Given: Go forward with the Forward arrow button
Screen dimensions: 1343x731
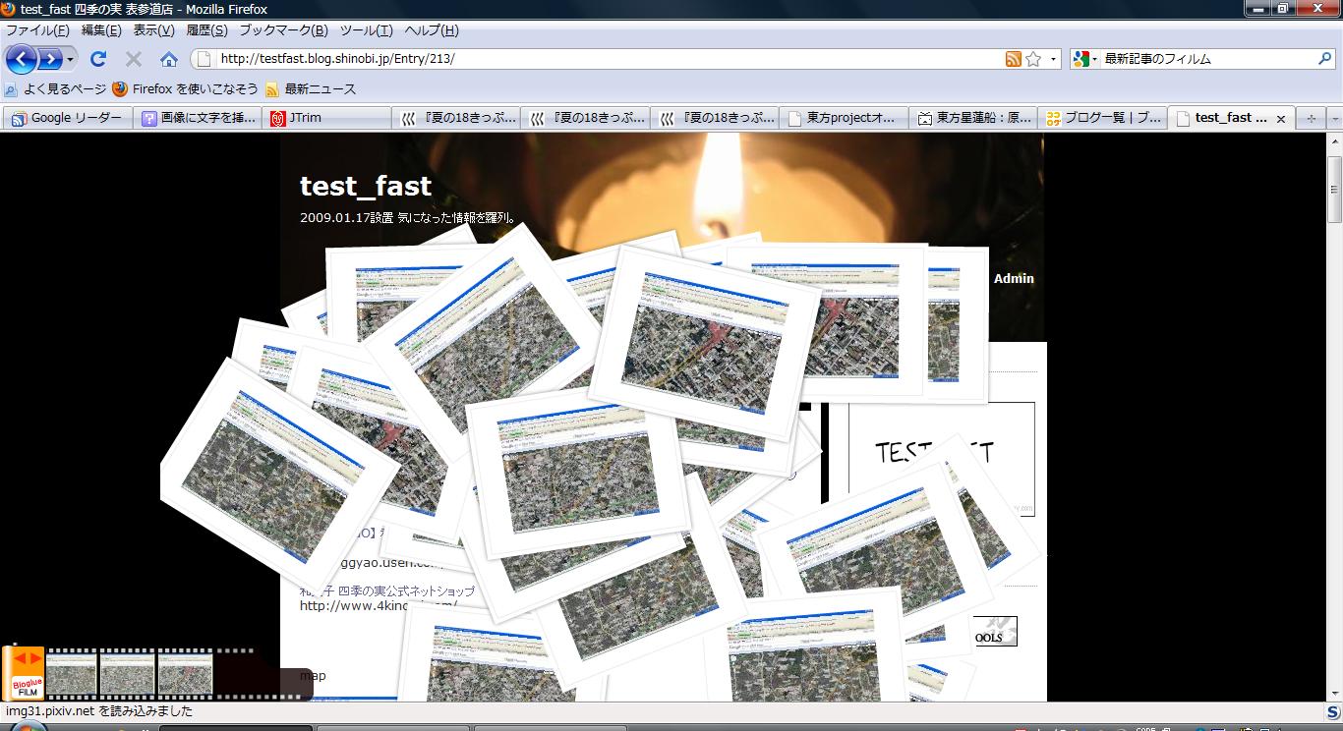Looking at the screenshot, I should (x=49, y=59).
